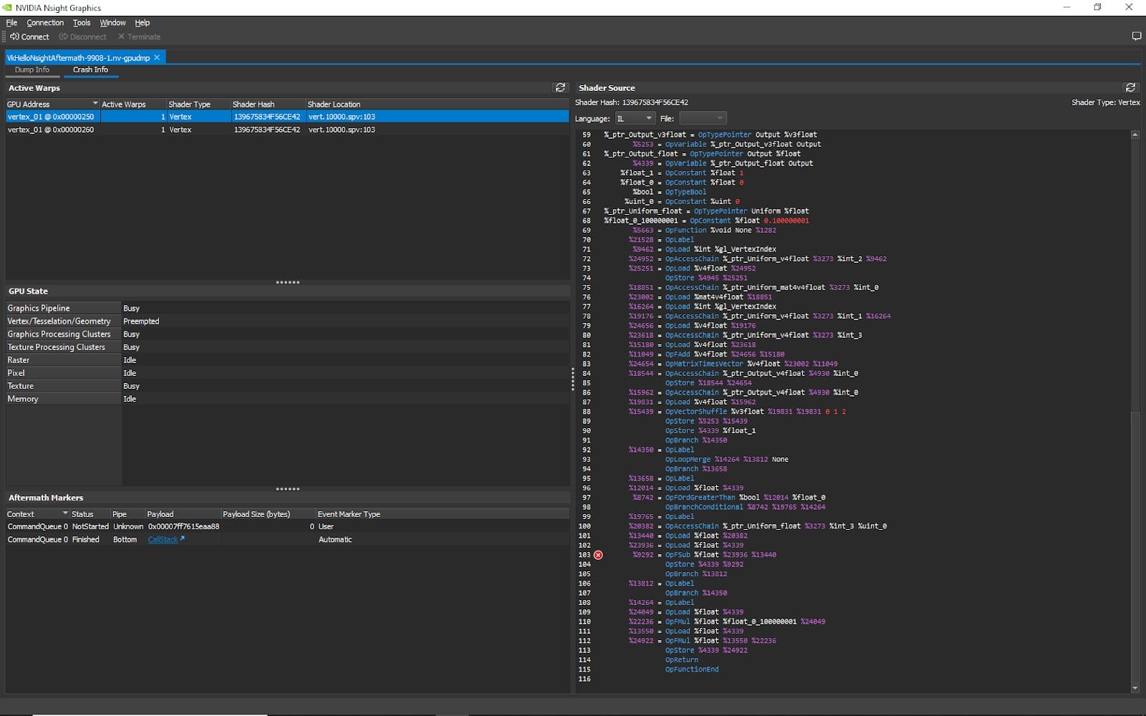Refresh the Active Warps panel

pos(560,87)
